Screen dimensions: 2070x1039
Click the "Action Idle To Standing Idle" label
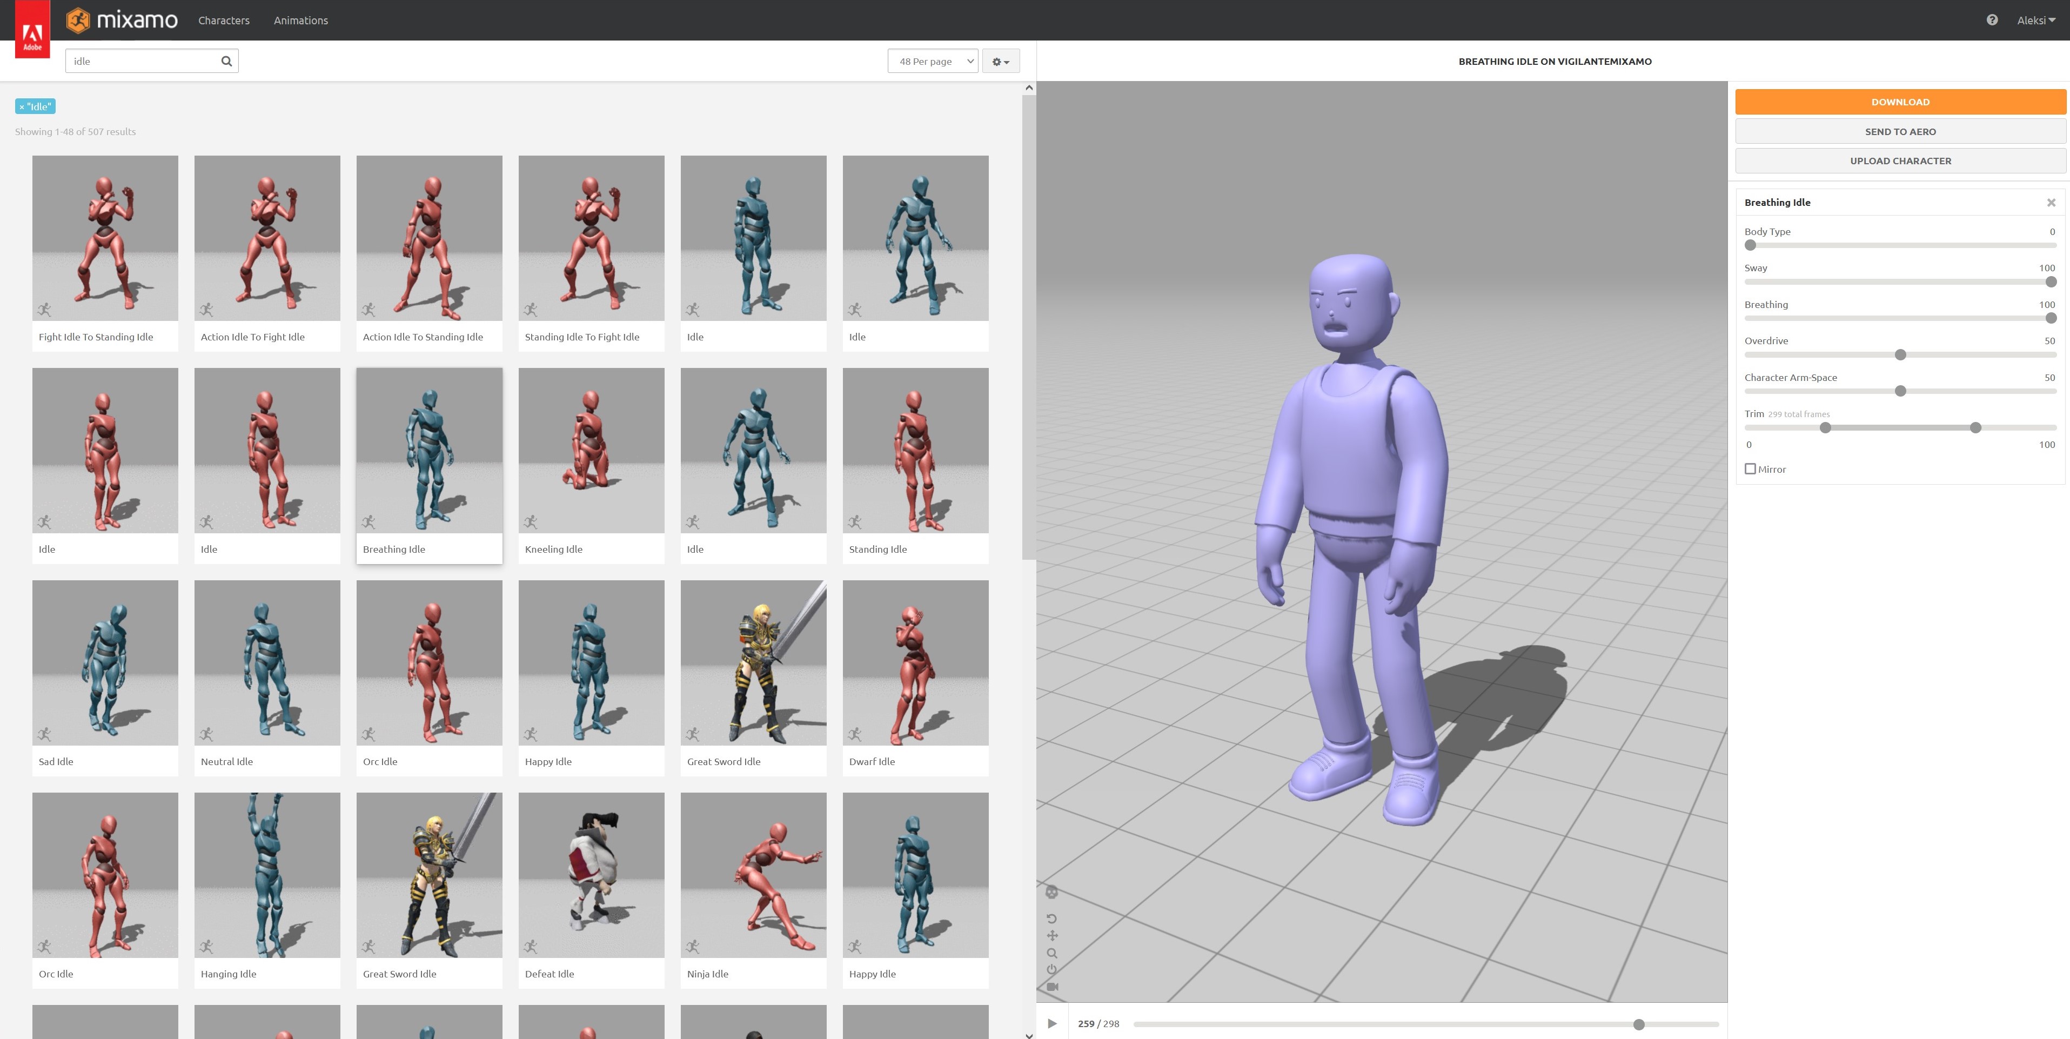pyautogui.click(x=423, y=337)
